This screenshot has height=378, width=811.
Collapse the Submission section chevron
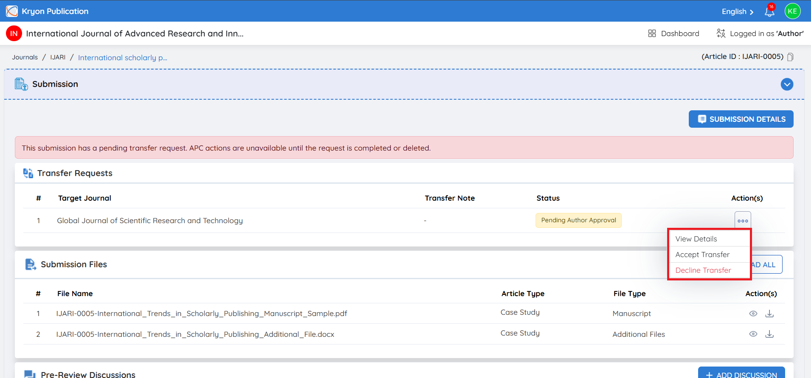click(787, 84)
